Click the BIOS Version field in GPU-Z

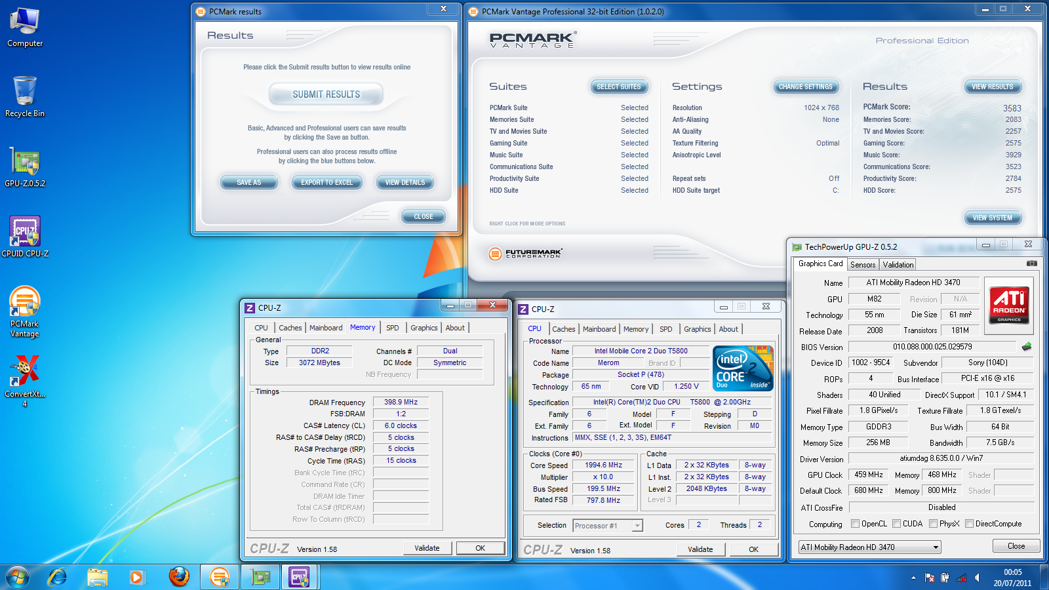tap(932, 347)
